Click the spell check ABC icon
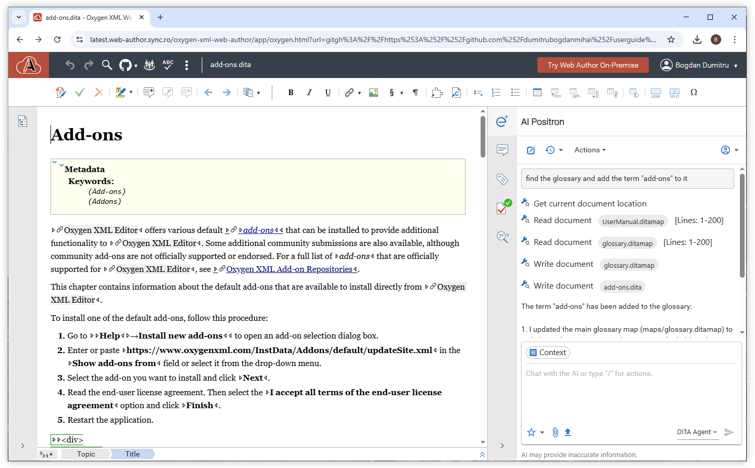Viewport: 755px width, 468px height. (168, 65)
